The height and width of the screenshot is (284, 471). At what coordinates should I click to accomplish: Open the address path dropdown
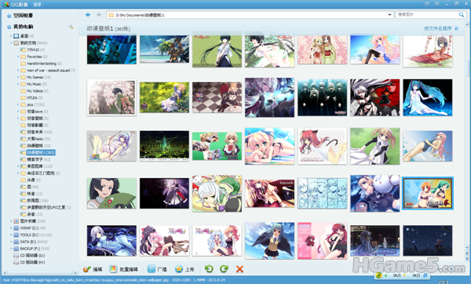pos(389,15)
